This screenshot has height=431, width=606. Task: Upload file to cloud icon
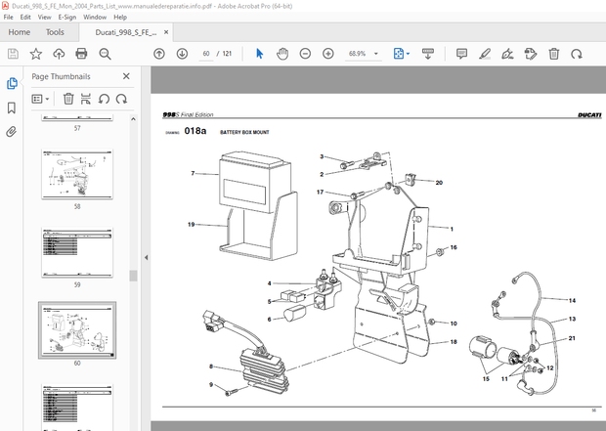coord(59,54)
